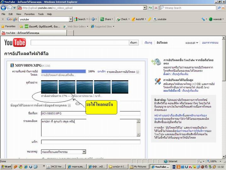The height and width of the screenshot is (170, 226).
Task: Click the language indicator in system tray
Action: click(174, 167)
